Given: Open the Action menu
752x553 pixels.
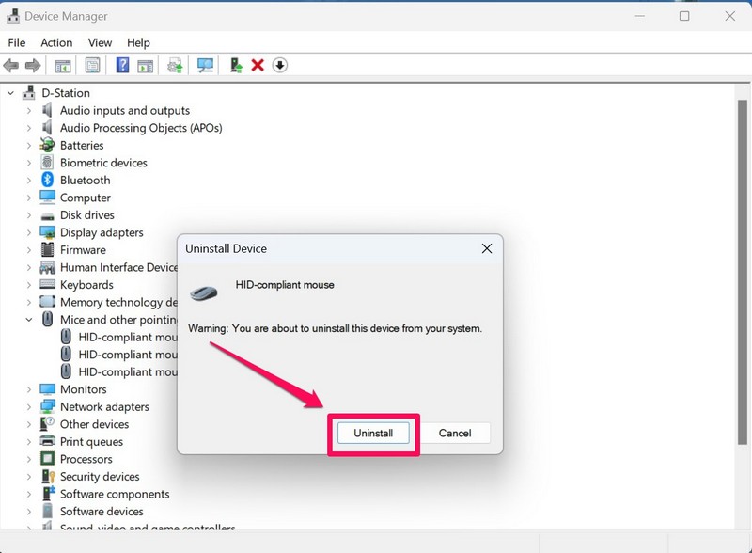Looking at the screenshot, I should pos(56,42).
